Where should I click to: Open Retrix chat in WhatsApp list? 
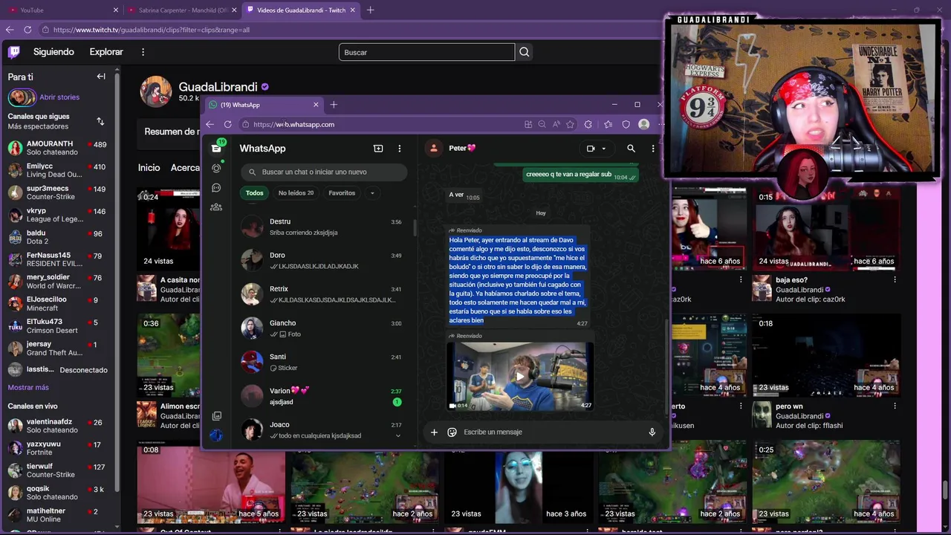[x=323, y=294]
